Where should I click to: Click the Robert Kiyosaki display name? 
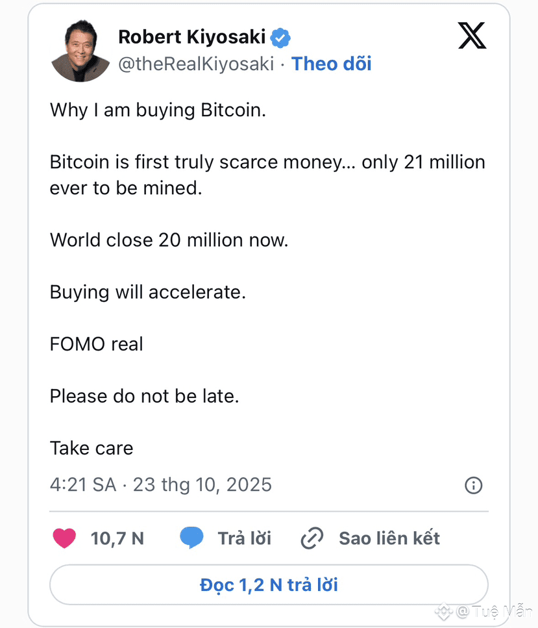[x=191, y=38]
